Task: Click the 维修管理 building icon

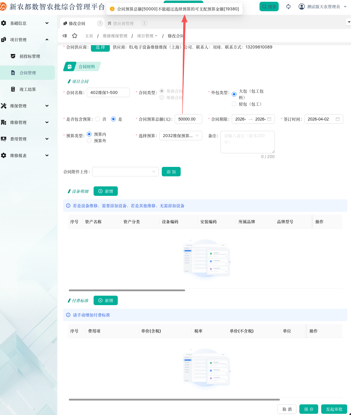Action: pyautogui.click(x=4, y=122)
